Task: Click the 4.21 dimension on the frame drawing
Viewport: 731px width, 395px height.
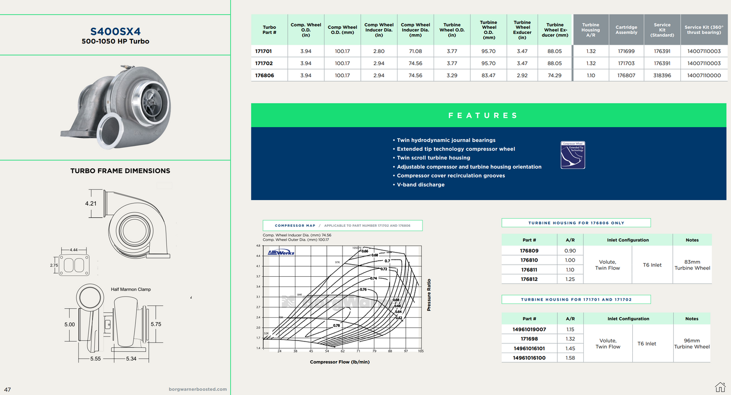Action: pos(91,203)
